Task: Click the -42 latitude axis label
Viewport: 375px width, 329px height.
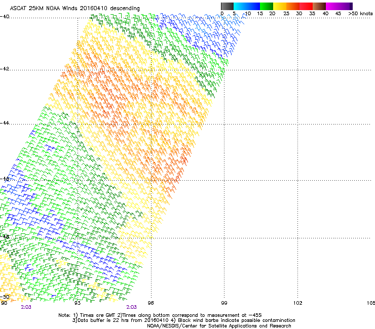Action: (5, 69)
